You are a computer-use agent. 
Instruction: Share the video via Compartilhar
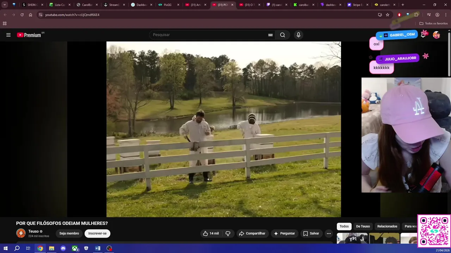coord(252,233)
